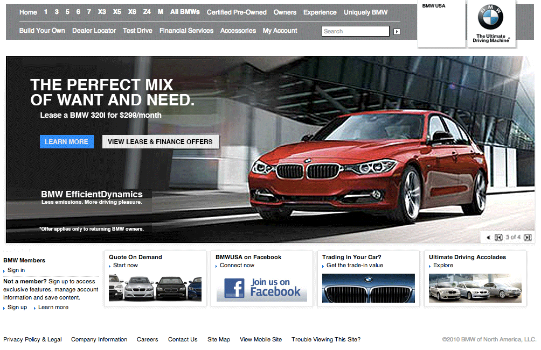Click the Quote On Demand cars thumbnail
The height and width of the screenshot is (350, 541).
(155, 288)
